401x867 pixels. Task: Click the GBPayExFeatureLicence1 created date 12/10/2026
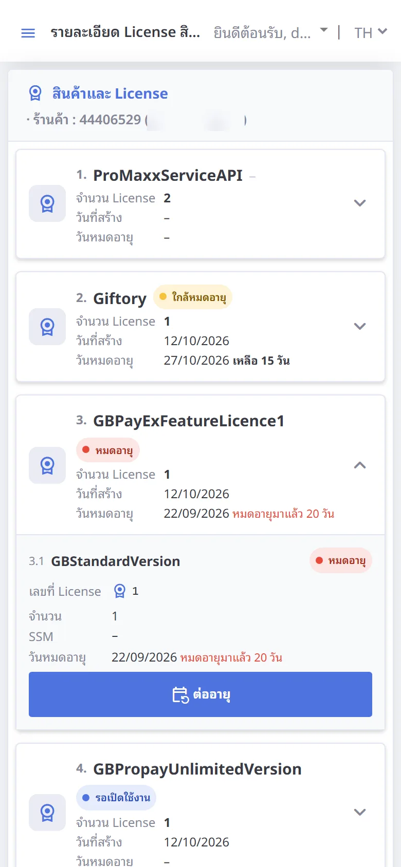pos(196,494)
